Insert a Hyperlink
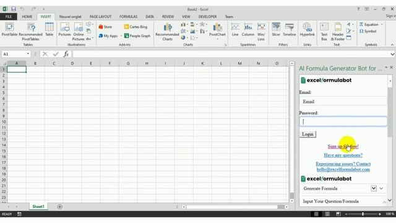The height and width of the screenshot is (223, 396). click(307, 30)
